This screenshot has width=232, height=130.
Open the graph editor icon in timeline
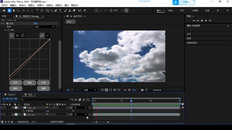click(x=88, y=100)
